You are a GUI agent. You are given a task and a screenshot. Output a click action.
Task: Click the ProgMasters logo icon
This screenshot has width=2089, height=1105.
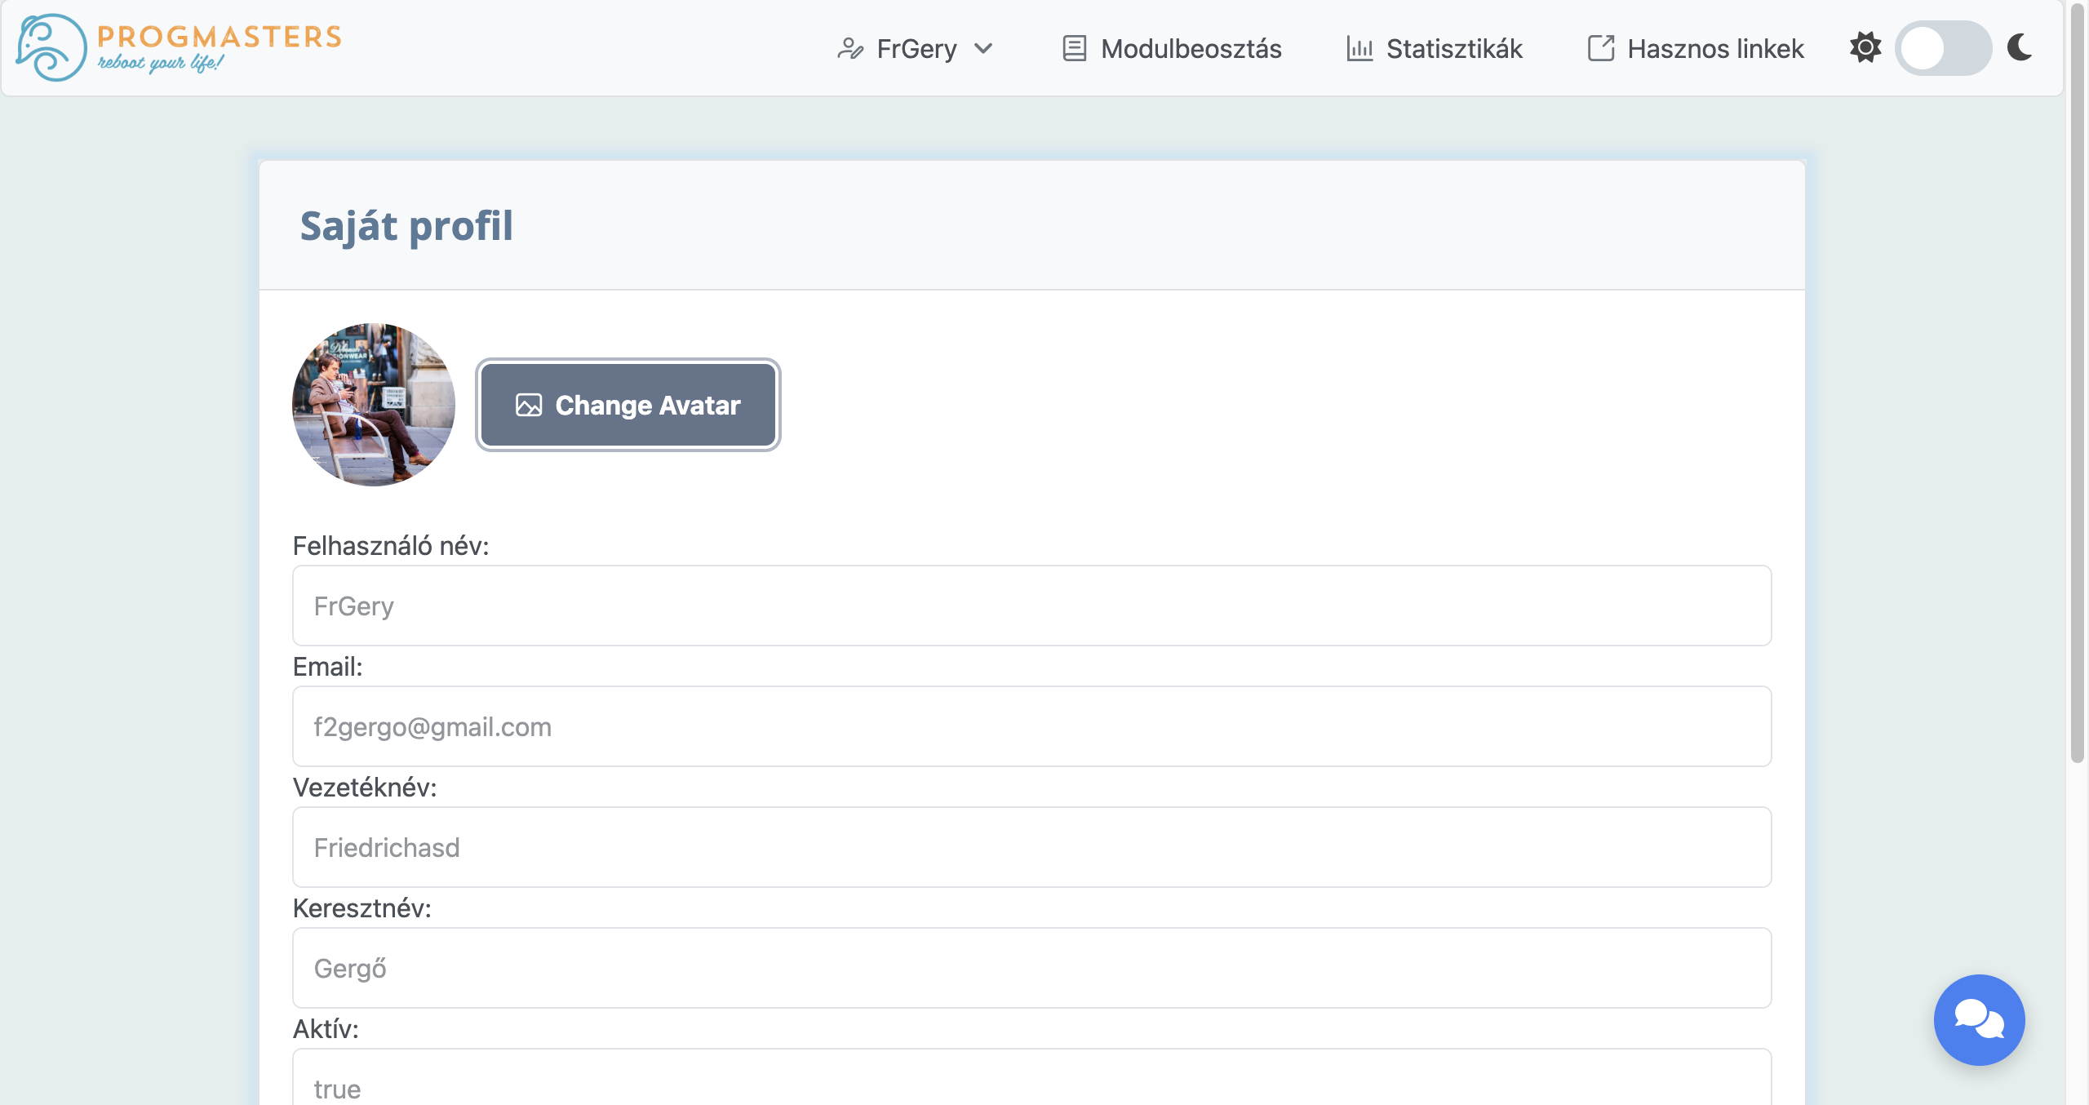click(51, 47)
